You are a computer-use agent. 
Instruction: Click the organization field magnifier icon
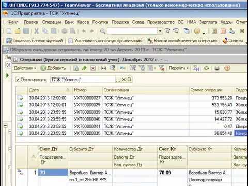tap(130, 80)
